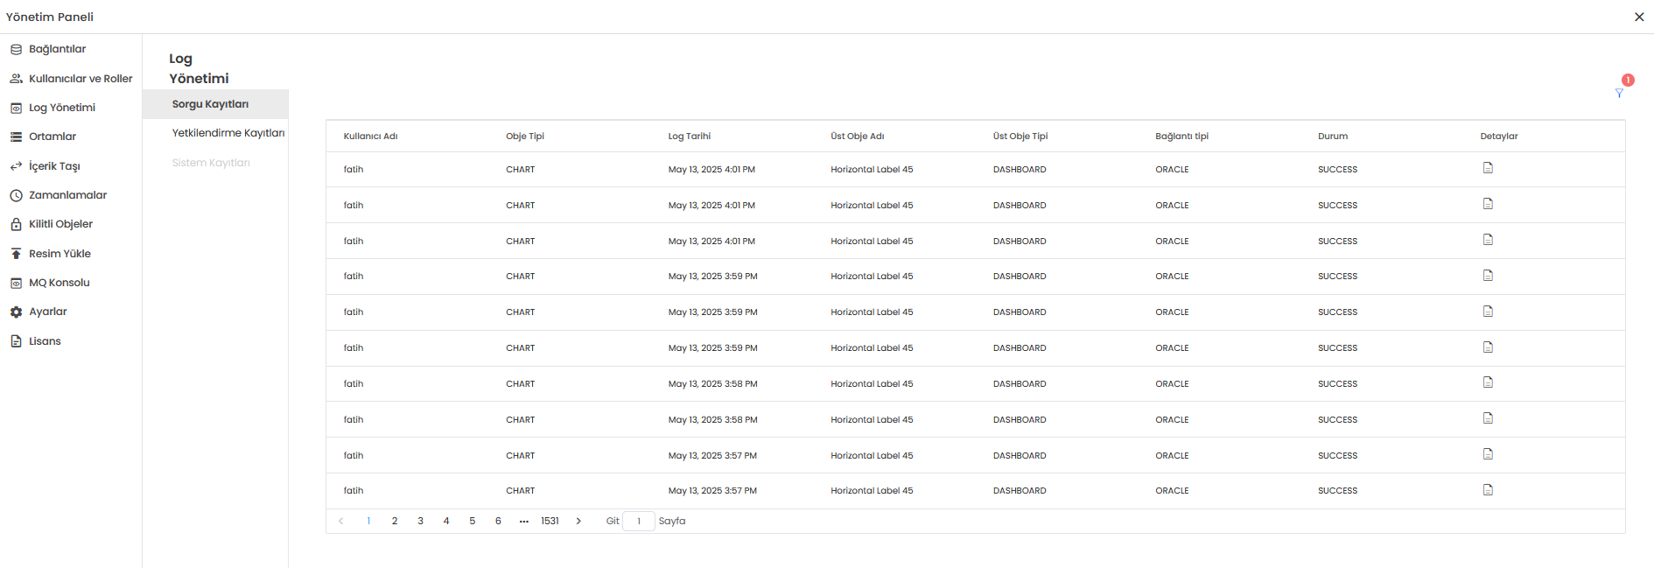Screen dimensions: 1654x568
Task: Click the Zamanlamalar clock icon
Action: (16, 196)
